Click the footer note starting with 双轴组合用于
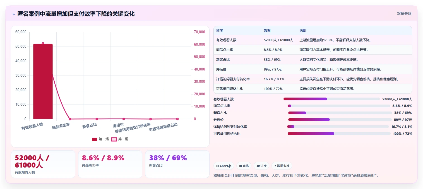423x189 pixels. pyautogui.click(x=296, y=175)
